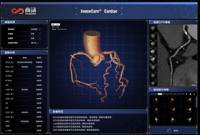Select the LAD (中) row
This screenshot has width=200, height=135.
tap(24, 94)
